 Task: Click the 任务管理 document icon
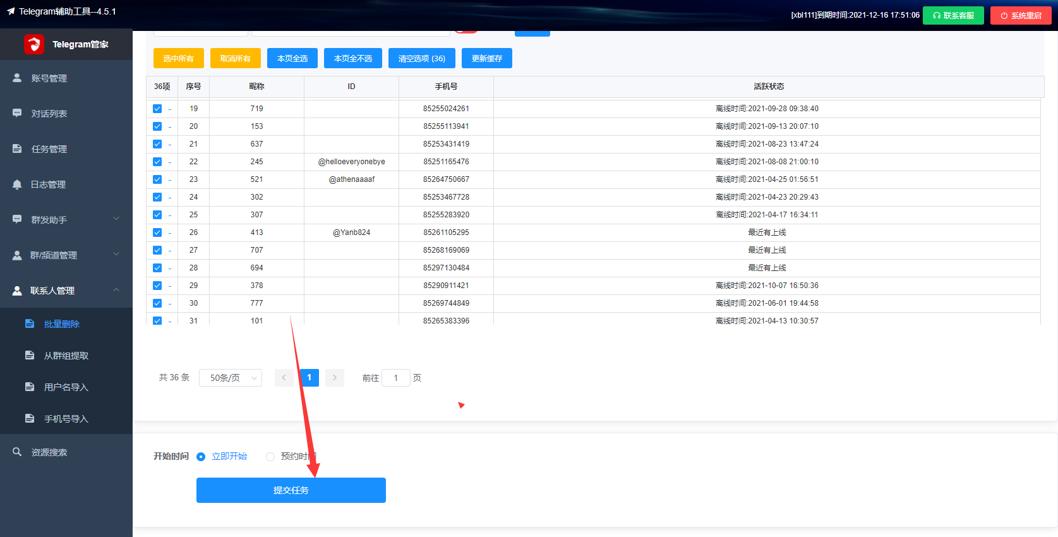(17, 148)
